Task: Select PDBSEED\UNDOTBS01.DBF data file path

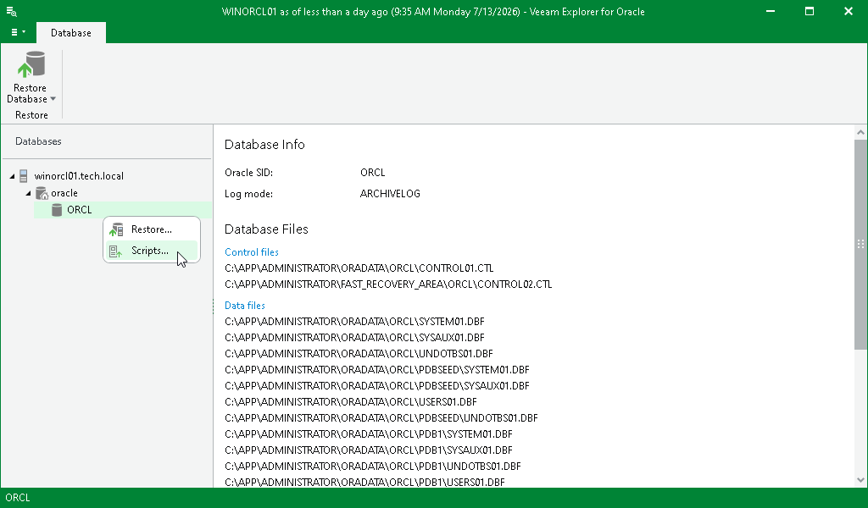Action: click(381, 418)
